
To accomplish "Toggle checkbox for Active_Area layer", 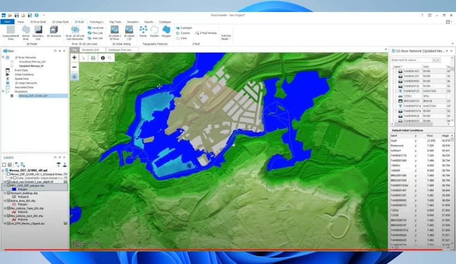I will [x=9, y=201].
